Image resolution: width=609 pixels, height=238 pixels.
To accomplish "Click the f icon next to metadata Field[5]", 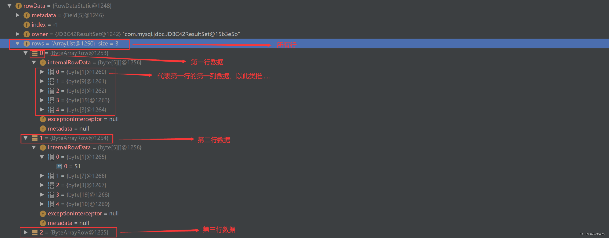I will [27, 15].
